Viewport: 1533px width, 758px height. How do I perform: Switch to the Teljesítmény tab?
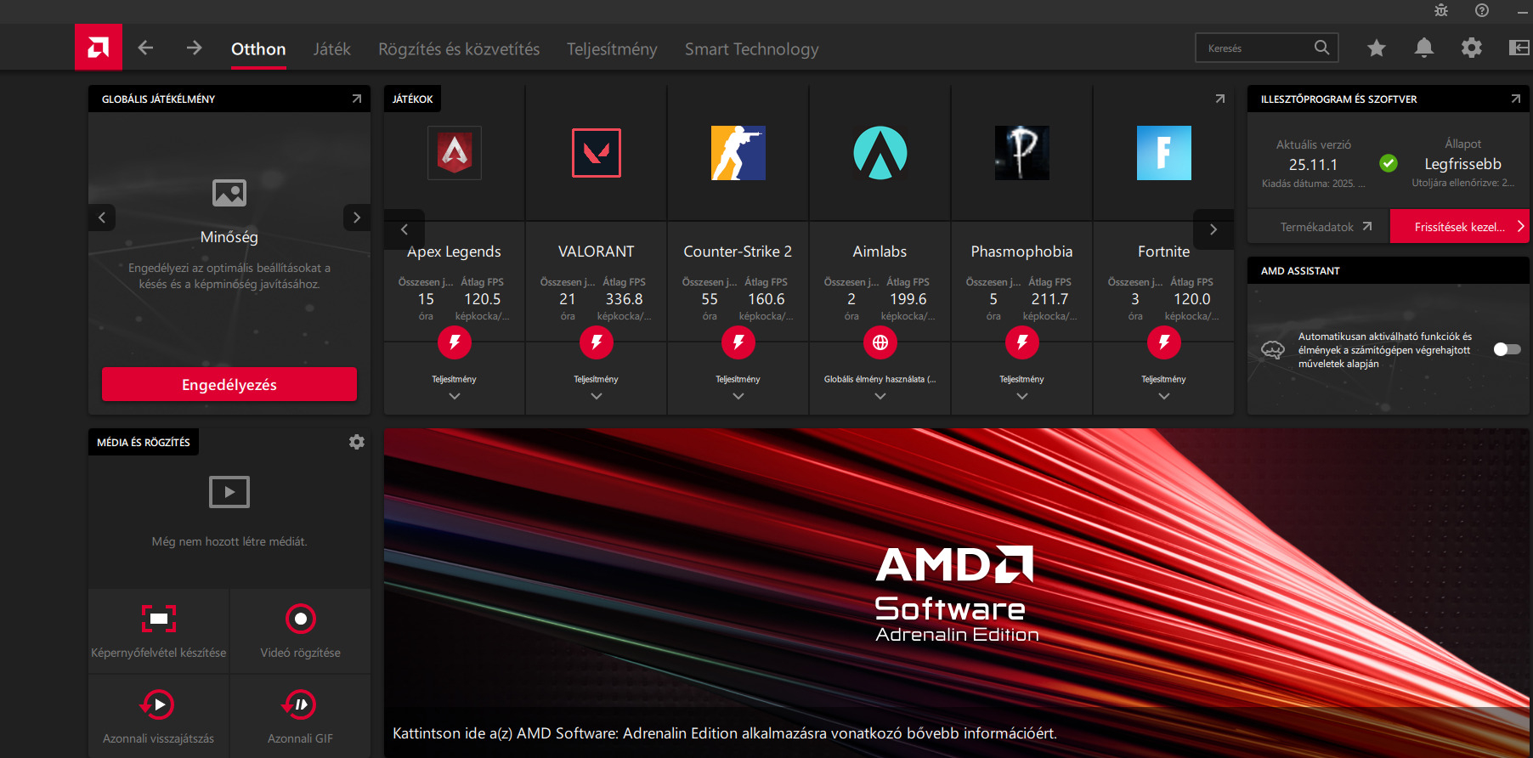click(x=612, y=49)
